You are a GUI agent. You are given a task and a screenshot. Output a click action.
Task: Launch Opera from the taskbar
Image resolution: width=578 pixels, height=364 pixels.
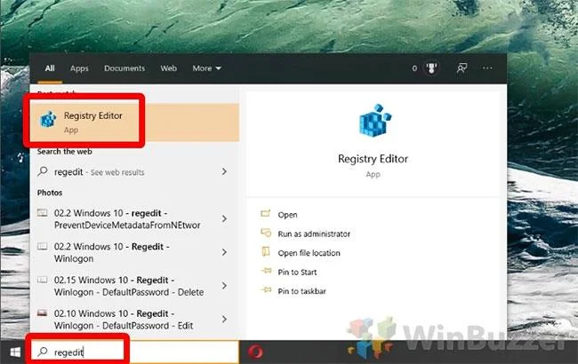click(x=255, y=352)
